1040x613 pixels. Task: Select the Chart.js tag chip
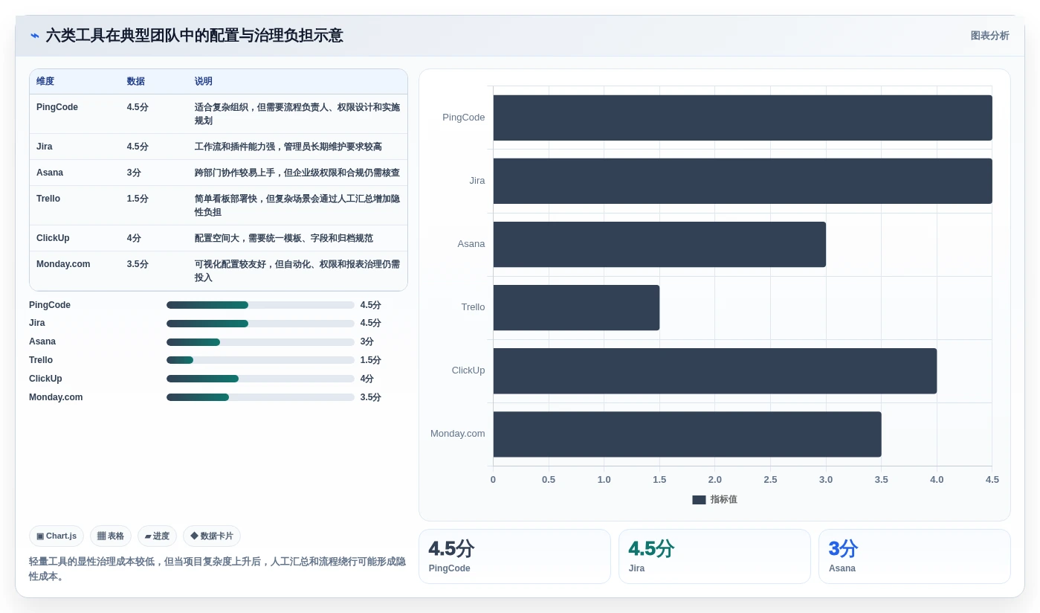(56, 536)
